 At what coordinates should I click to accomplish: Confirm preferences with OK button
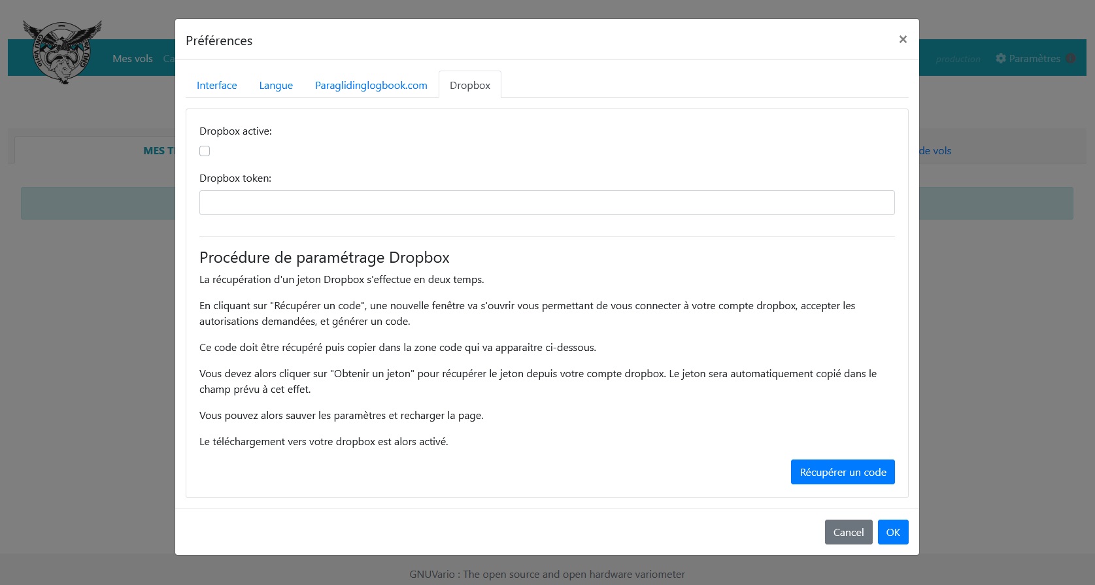(x=893, y=532)
